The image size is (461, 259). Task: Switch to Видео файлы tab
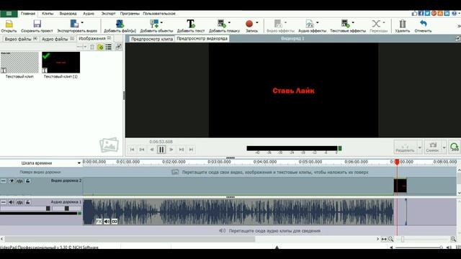(21, 39)
